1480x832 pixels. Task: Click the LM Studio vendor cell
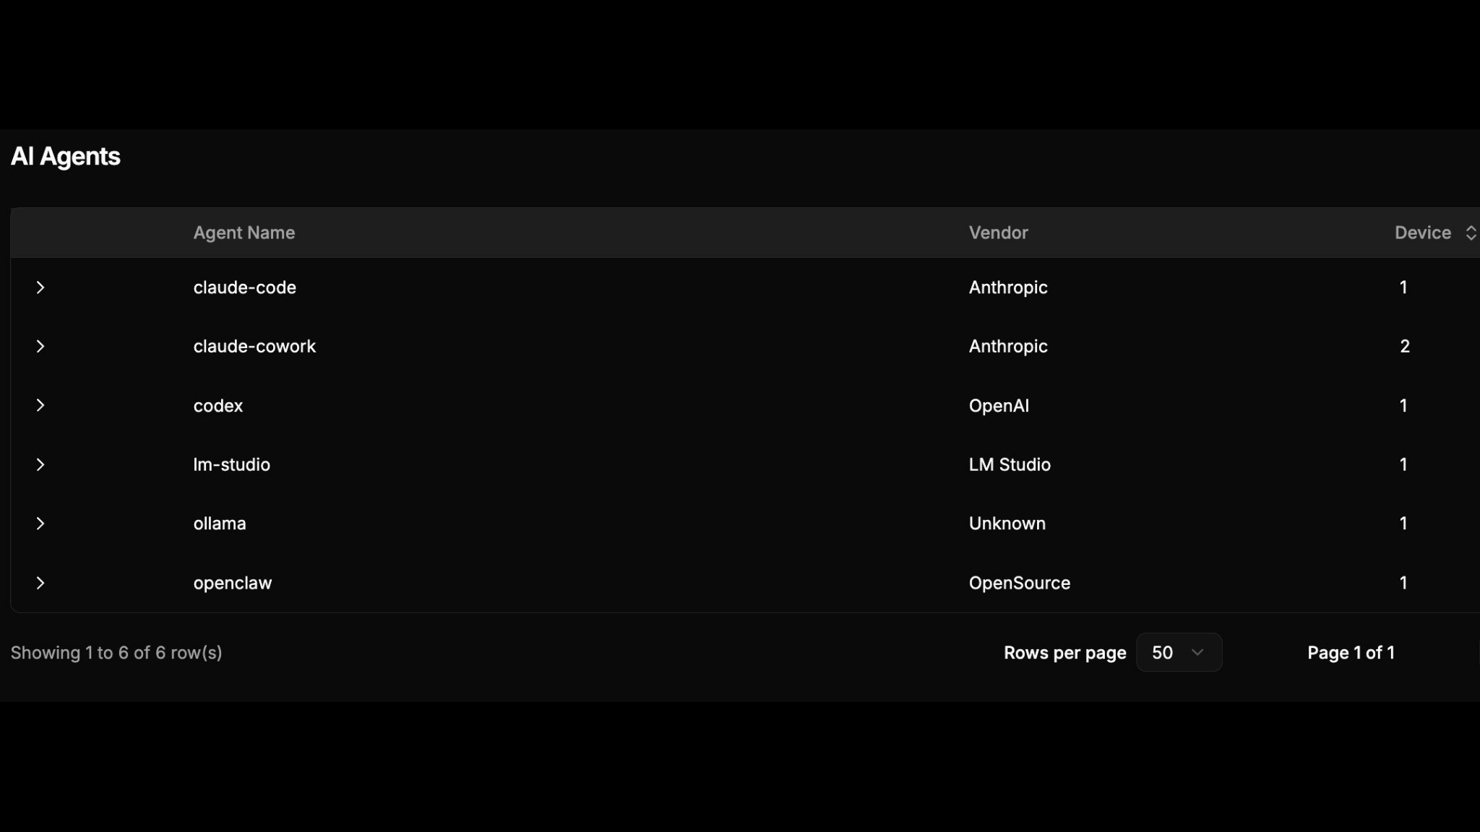point(1009,465)
